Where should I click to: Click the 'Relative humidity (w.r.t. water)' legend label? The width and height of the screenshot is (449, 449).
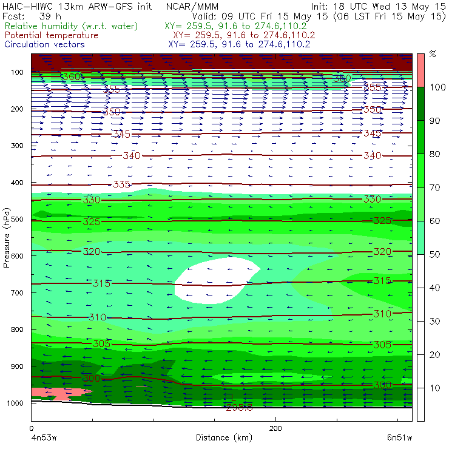click(x=72, y=26)
